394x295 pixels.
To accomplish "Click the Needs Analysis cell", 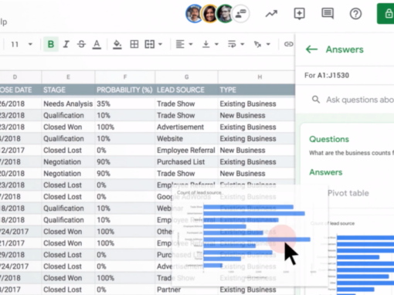I will pos(68,103).
